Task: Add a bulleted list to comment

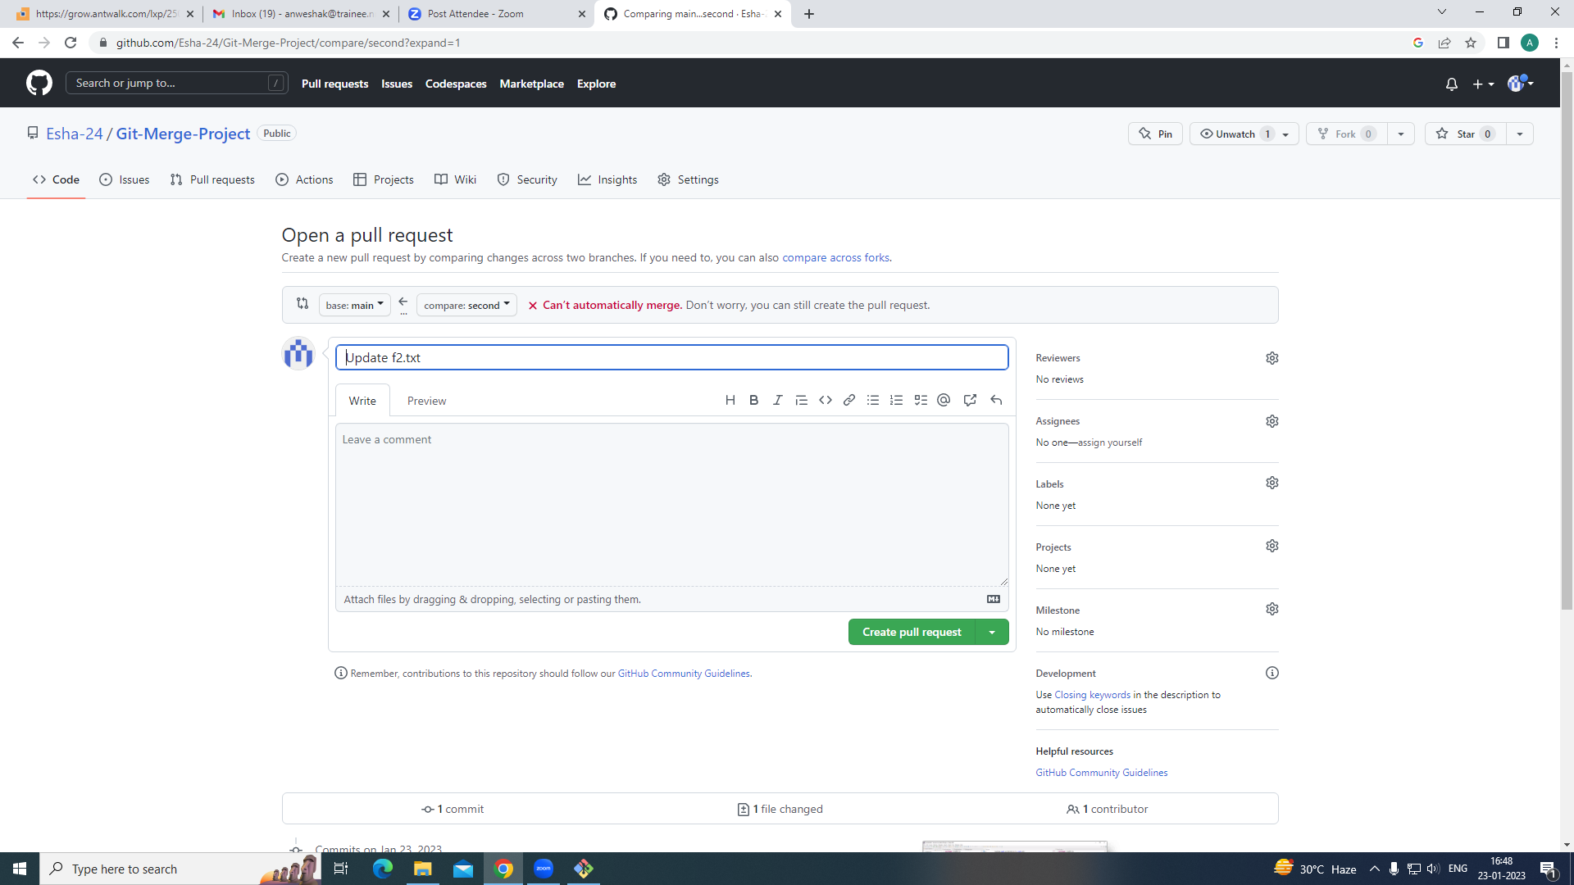Action: coord(873,400)
